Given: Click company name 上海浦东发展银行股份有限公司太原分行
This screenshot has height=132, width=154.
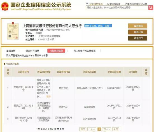Looking at the screenshot, I should click(52, 26).
